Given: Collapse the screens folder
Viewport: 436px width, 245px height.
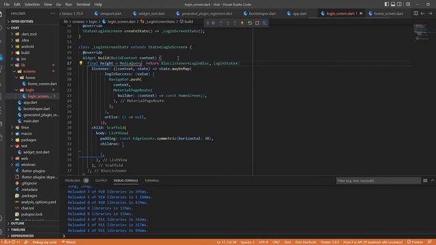Looking at the screenshot, I should point(33,71).
